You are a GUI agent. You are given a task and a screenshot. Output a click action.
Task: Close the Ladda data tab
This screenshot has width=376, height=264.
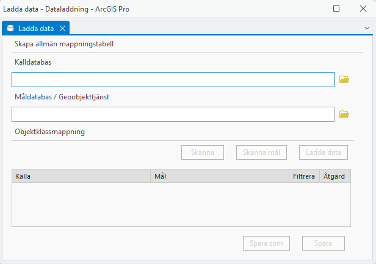click(62, 29)
